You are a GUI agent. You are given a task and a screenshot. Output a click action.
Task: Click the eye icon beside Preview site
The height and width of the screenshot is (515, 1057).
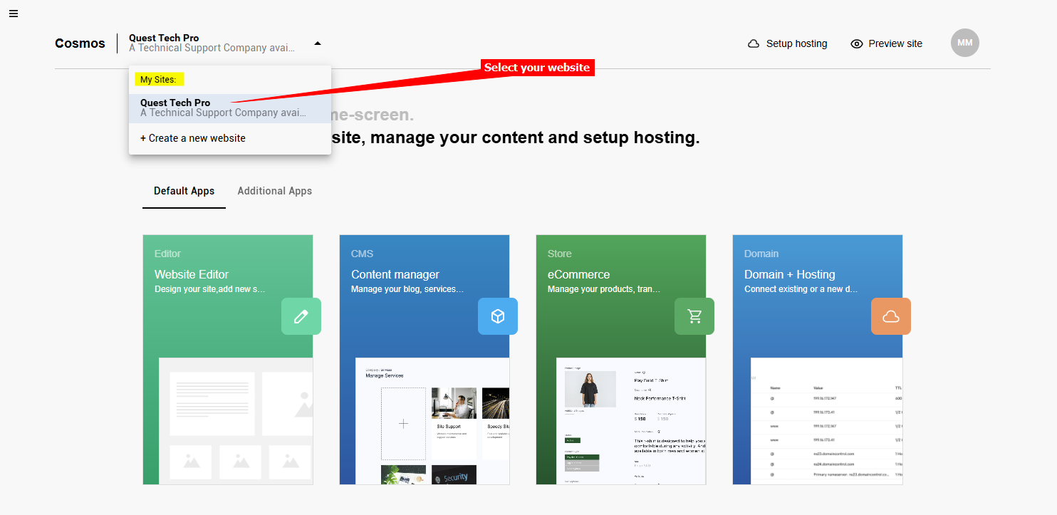pyautogui.click(x=857, y=43)
